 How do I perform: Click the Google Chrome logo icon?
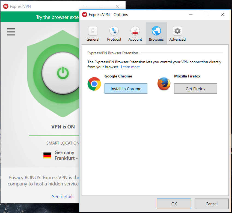pos(94,84)
